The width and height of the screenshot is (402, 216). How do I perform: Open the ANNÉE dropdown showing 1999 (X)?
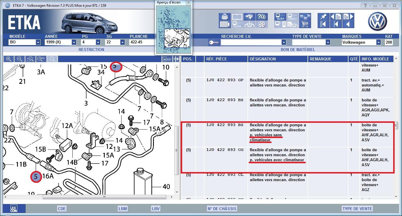tap(74, 42)
